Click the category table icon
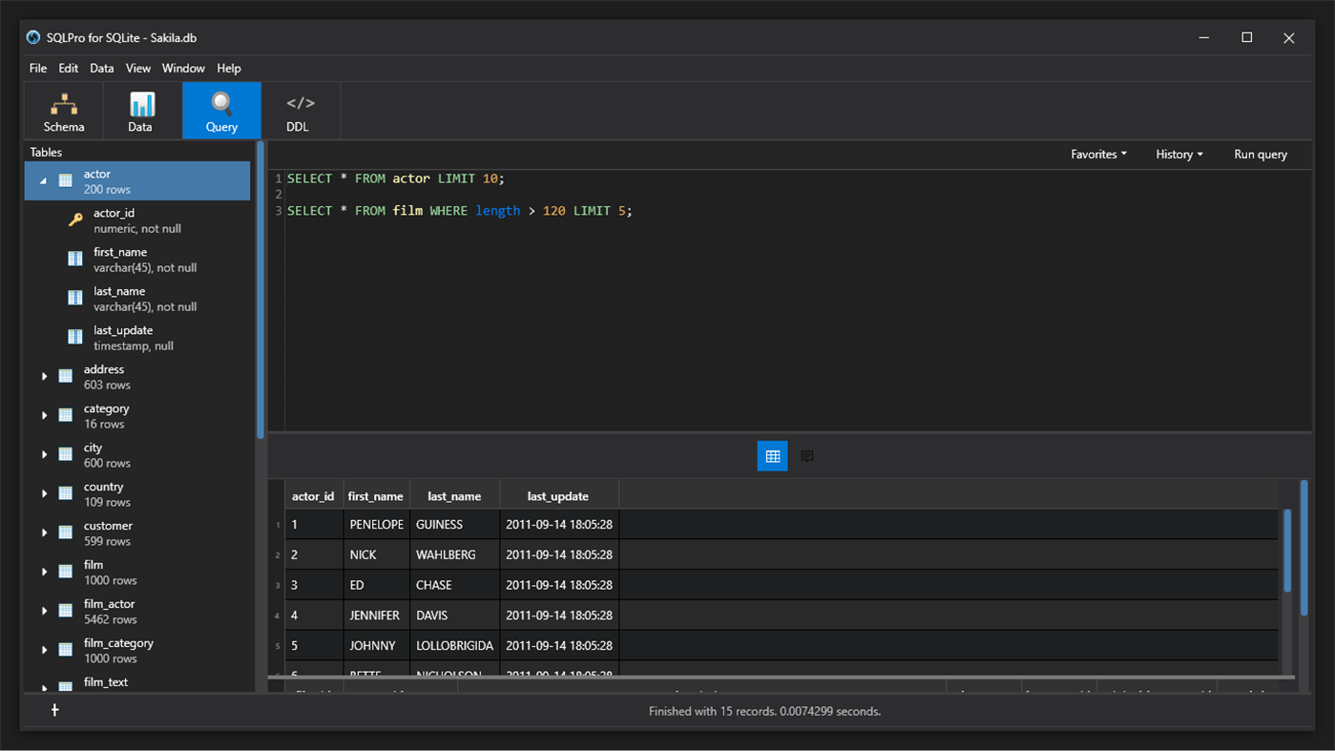Screen dimensions: 1335x751 pos(66,415)
